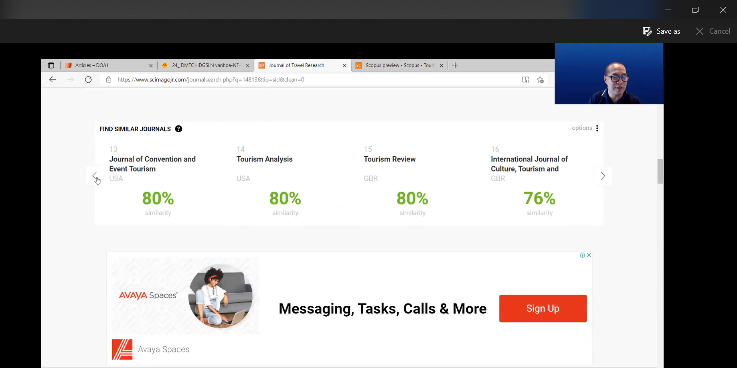Go back to the previous page
The image size is (737, 368).
tap(53, 79)
